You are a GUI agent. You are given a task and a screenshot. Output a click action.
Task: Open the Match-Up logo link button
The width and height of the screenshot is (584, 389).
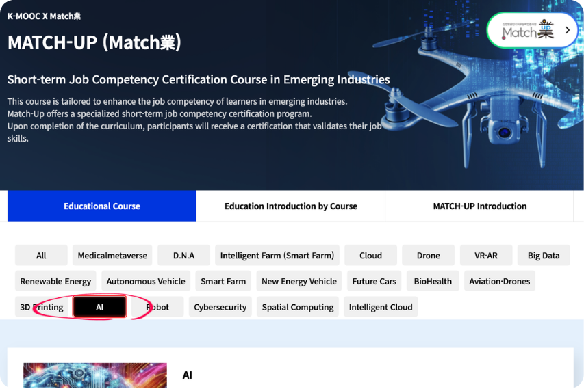coord(532,30)
